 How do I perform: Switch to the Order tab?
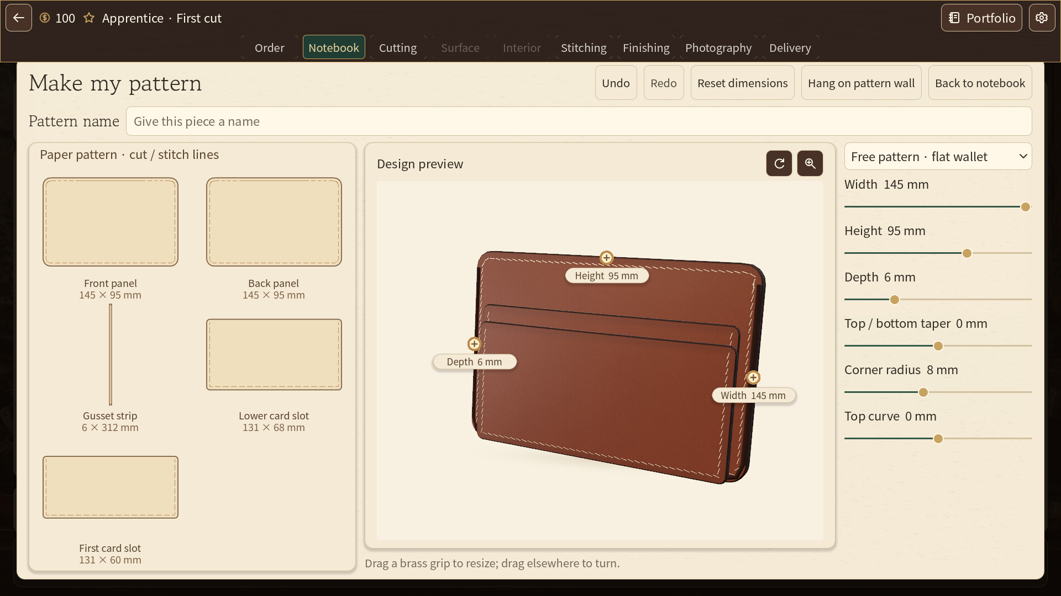click(x=270, y=47)
